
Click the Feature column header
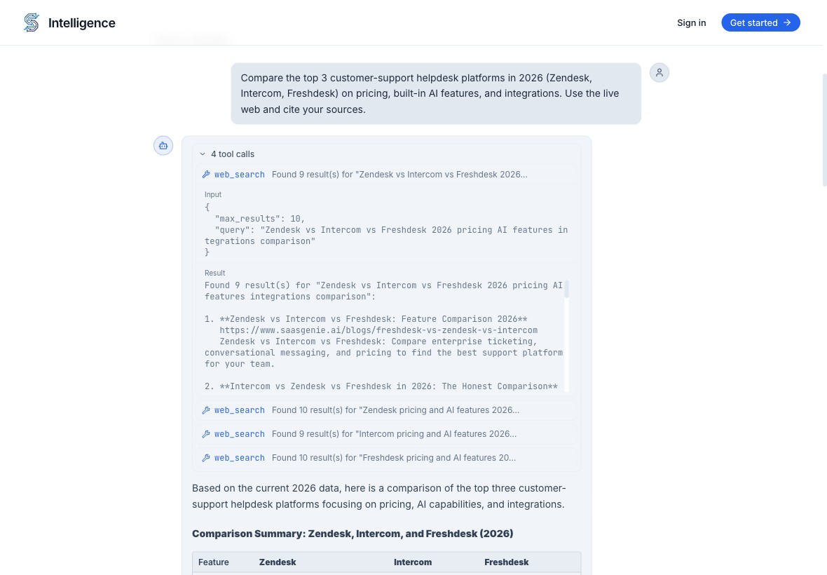click(x=214, y=562)
